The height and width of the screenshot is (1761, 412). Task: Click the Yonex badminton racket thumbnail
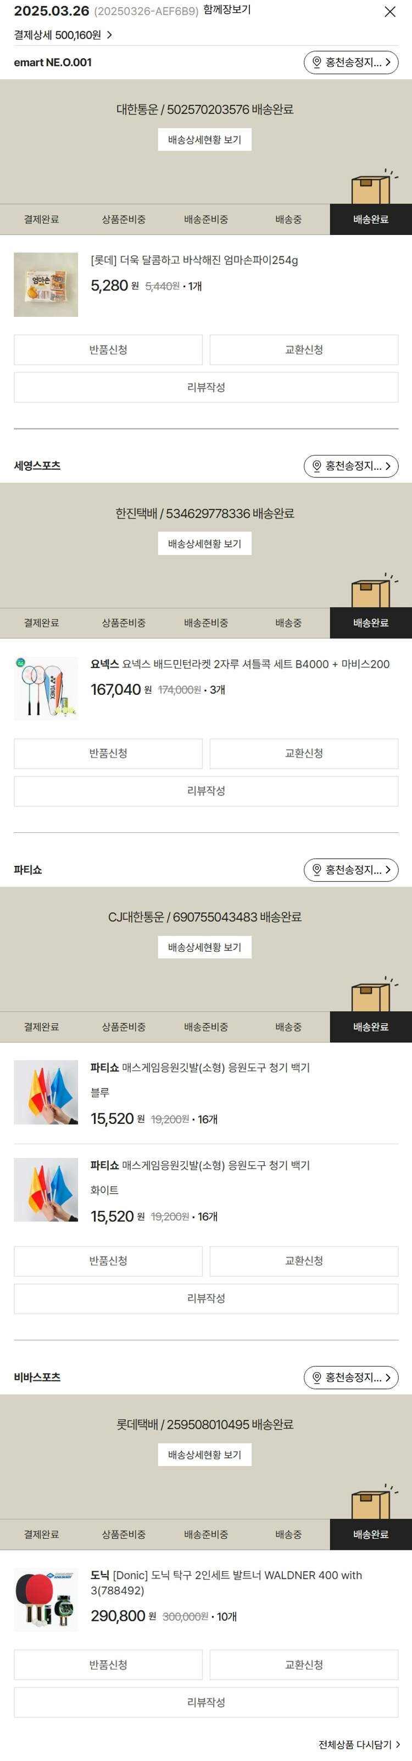[x=46, y=688]
